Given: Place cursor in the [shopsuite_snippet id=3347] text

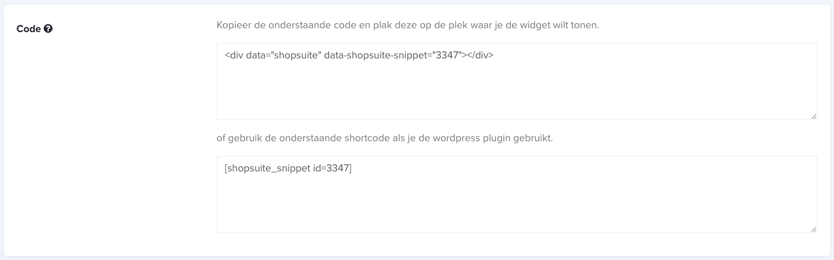Looking at the screenshot, I should point(288,168).
